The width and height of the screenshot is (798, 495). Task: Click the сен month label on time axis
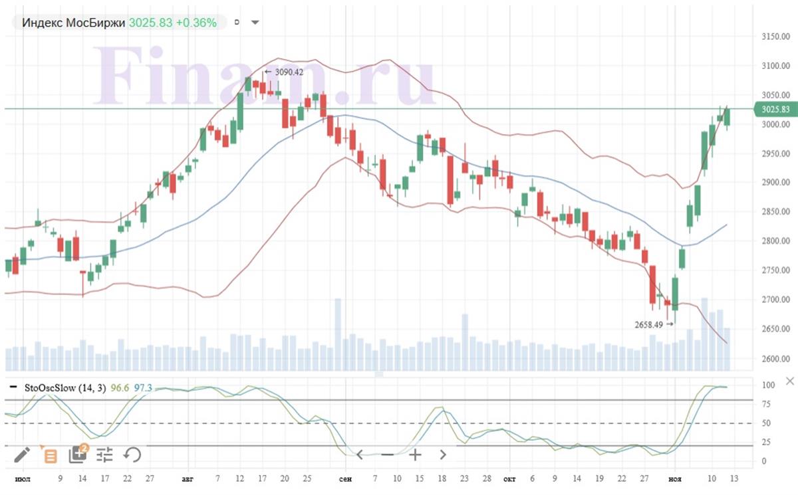click(x=344, y=479)
